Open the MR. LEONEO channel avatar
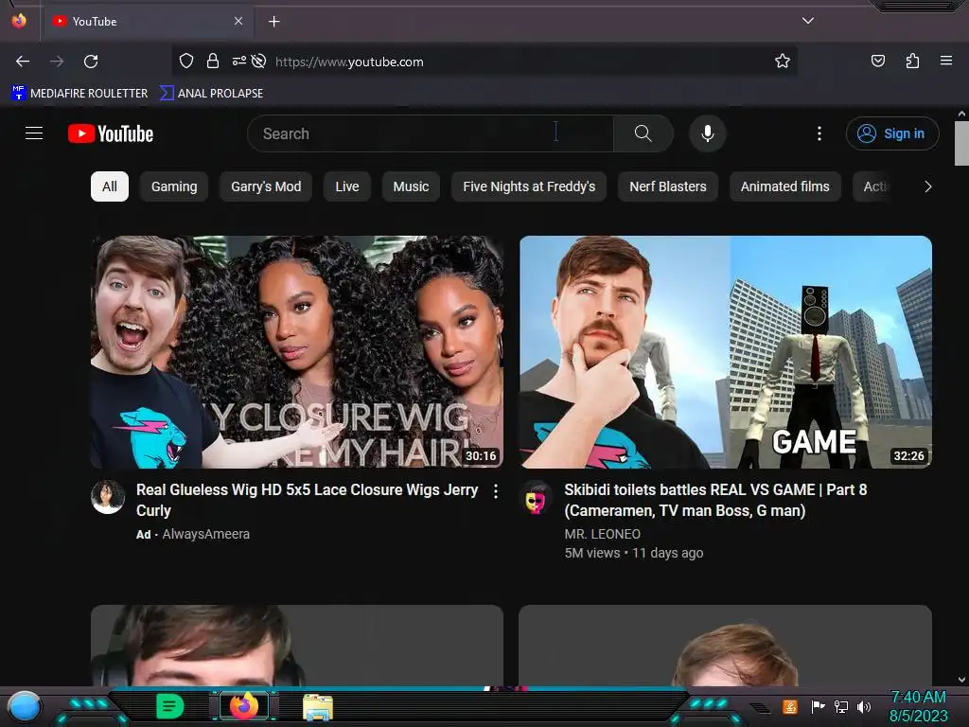This screenshot has width=969, height=727. (x=537, y=497)
